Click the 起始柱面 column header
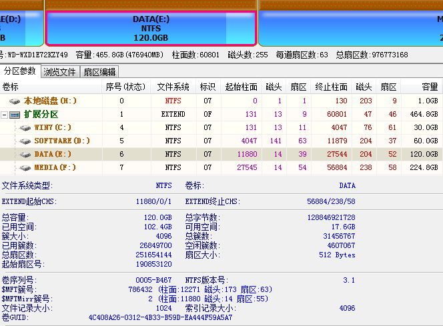Viewport: 443px width, 326px height. [x=241, y=87]
